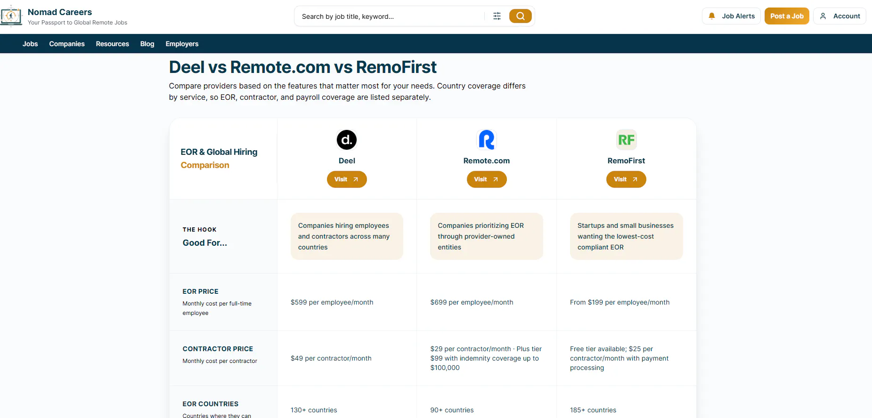Click the Nomad Careers logo icon
The width and height of the screenshot is (872, 418).
point(11,16)
